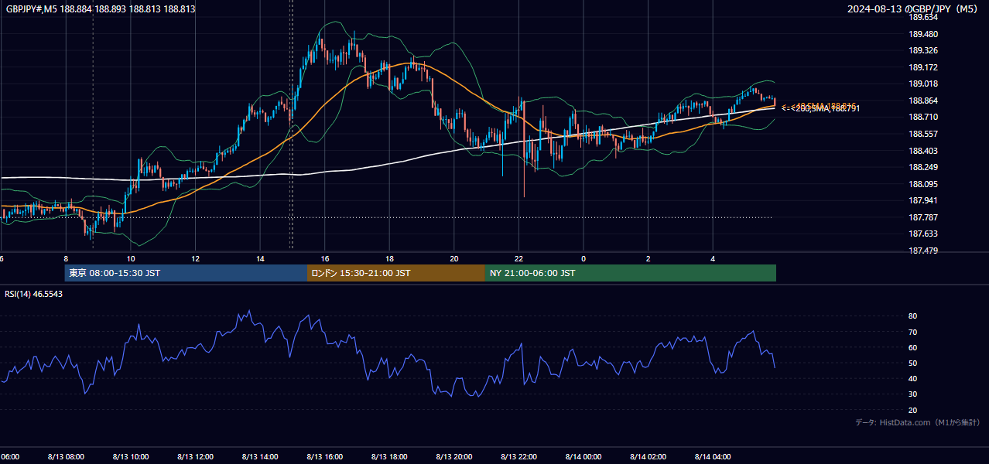Click price axis label 188.249
This screenshot has height=464, width=989.
tap(922, 167)
